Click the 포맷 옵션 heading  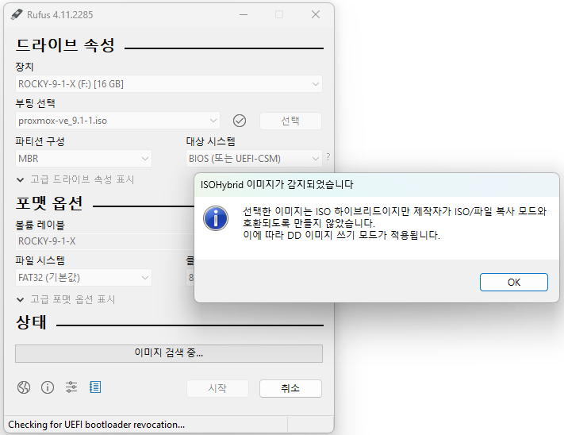tap(49, 203)
